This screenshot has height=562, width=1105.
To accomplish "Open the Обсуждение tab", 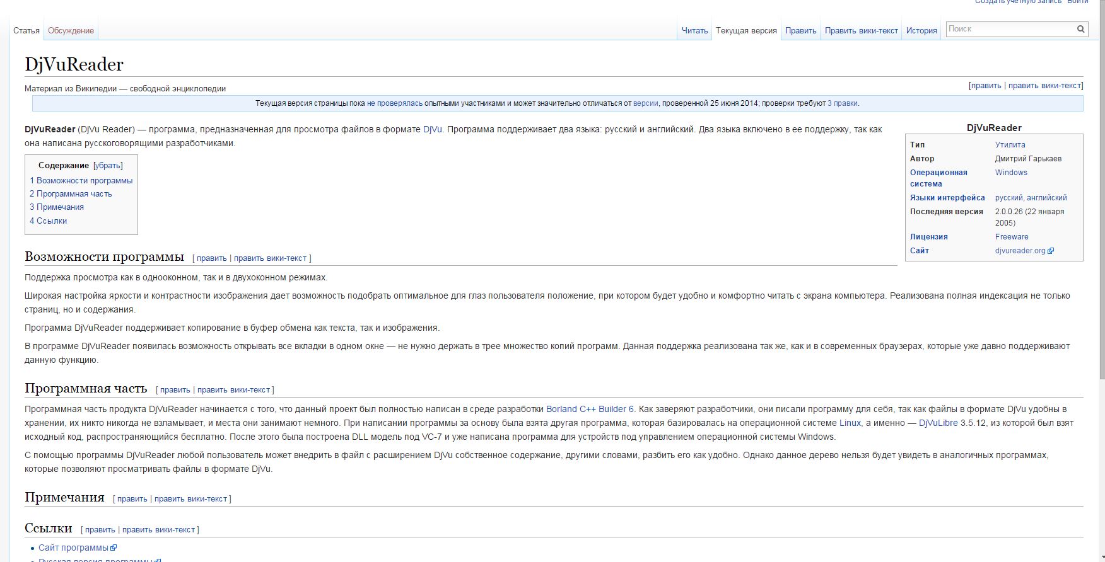I will pos(71,30).
